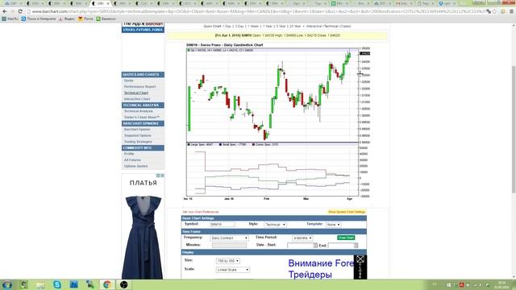Open Trader's Cheat Sheet sidebar link
This screenshot has height=290, width=516.
(142, 118)
